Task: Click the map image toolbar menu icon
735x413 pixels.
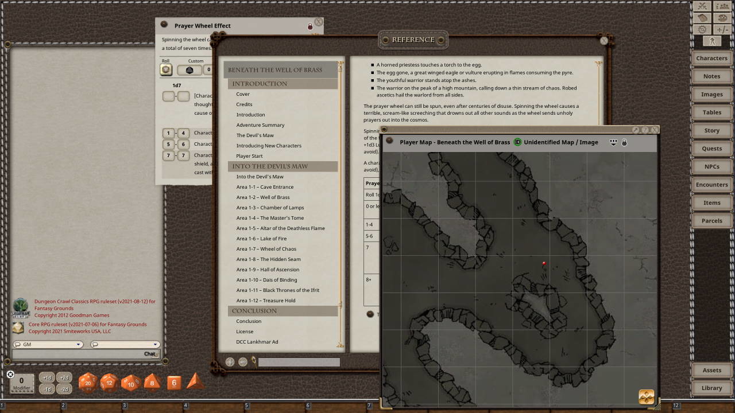Action: tap(613, 142)
